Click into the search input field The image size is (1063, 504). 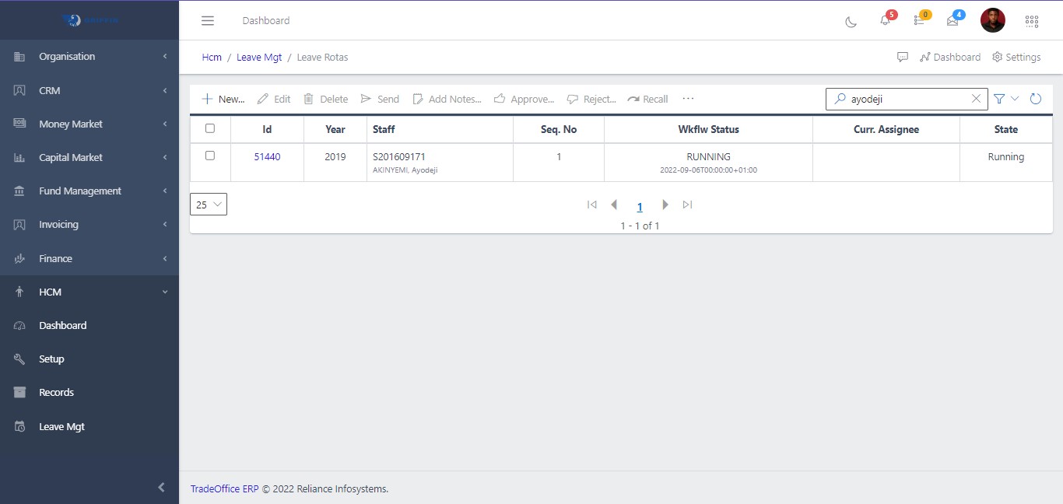pos(907,99)
